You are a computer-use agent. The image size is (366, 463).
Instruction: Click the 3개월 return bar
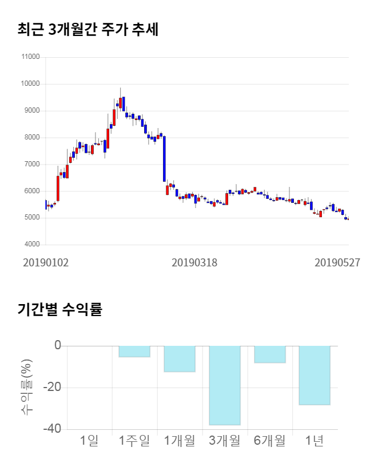[225, 385]
